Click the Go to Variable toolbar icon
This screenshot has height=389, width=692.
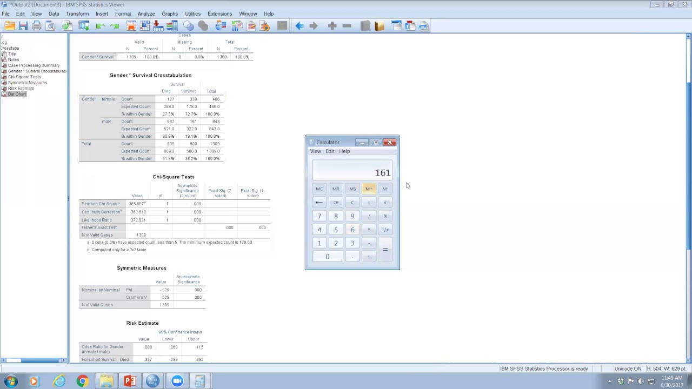click(158, 25)
